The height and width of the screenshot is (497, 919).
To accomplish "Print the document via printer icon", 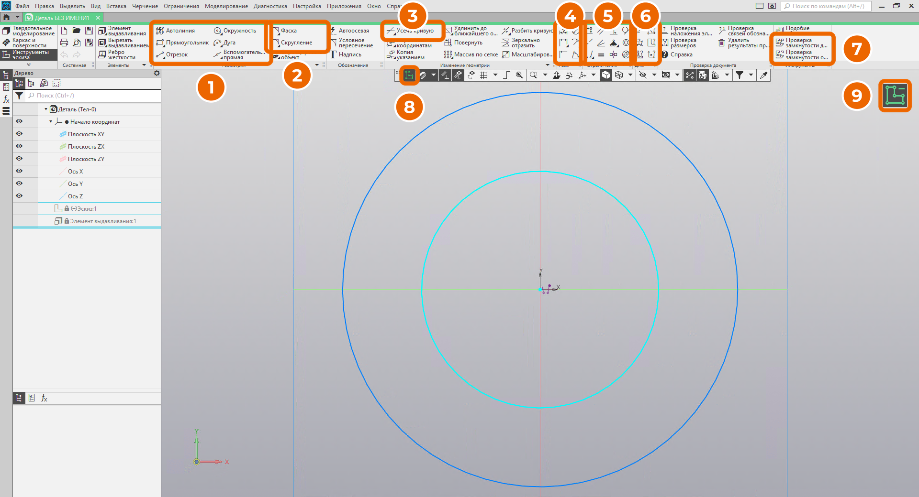I will tap(64, 43).
